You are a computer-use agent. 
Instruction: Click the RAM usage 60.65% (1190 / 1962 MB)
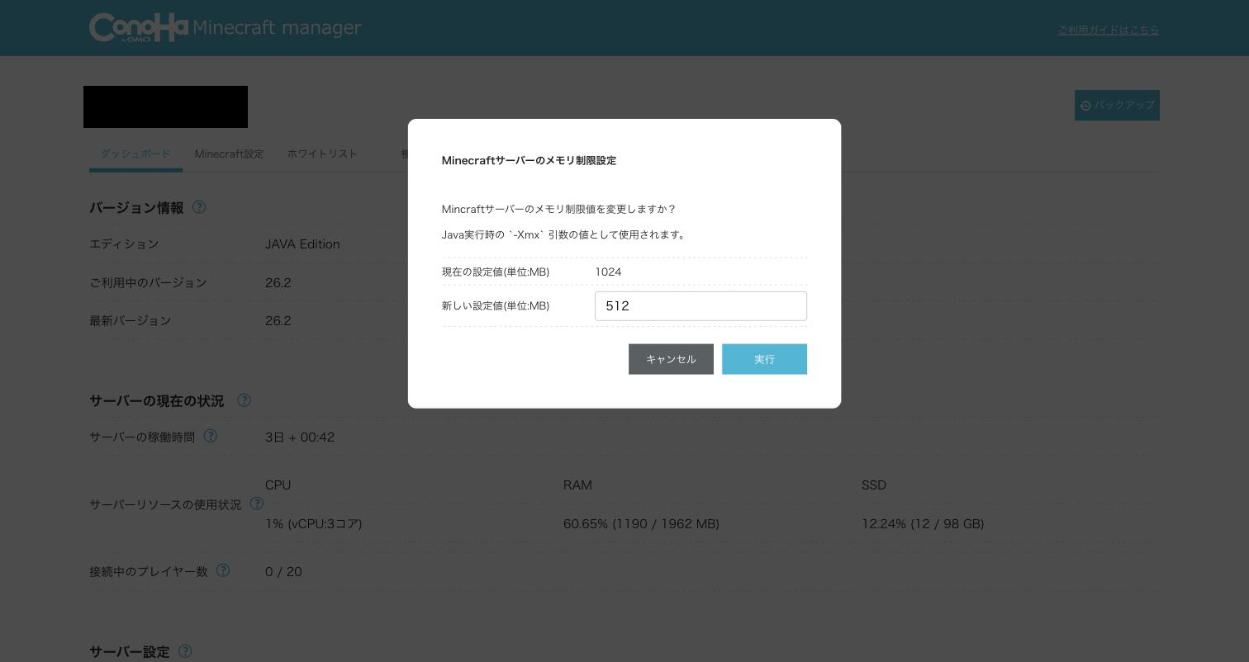tap(641, 524)
